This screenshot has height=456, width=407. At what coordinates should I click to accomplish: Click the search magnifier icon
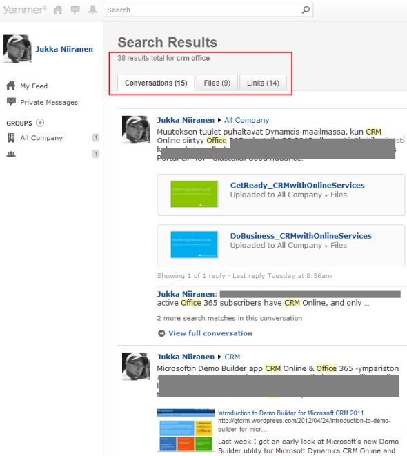pyautogui.click(x=306, y=10)
